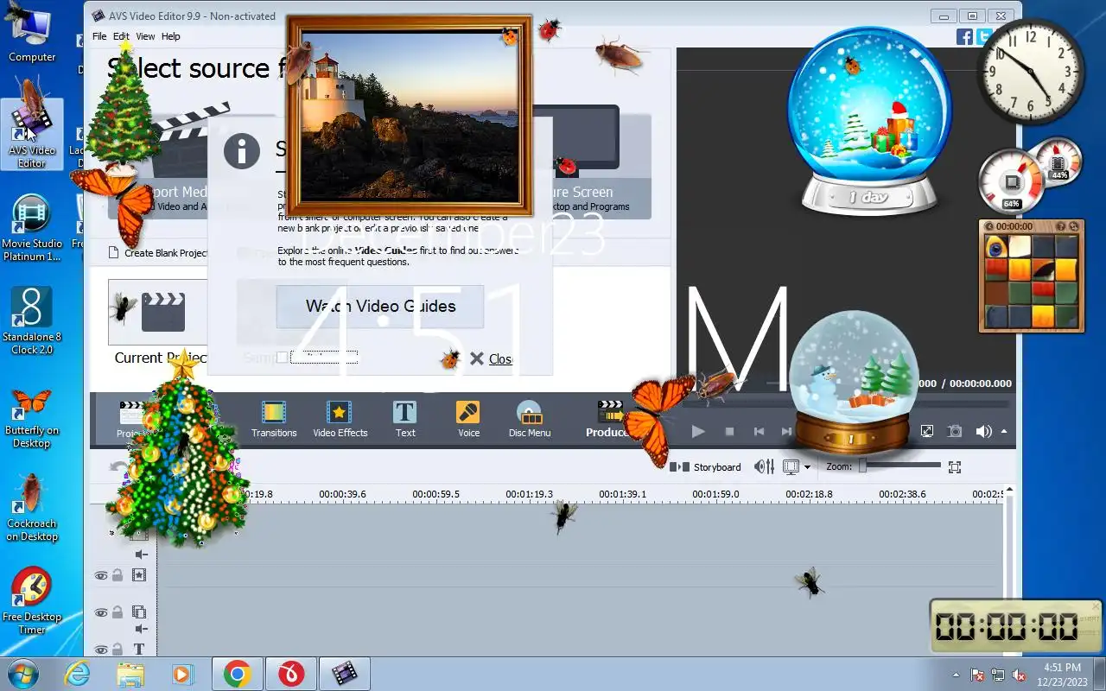
Task: Launch Cockroach on Desktop shortcut
Action: (32, 508)
